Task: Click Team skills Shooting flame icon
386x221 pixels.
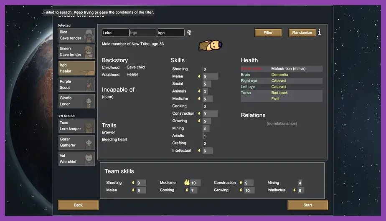Action: (x=133, y=182)
